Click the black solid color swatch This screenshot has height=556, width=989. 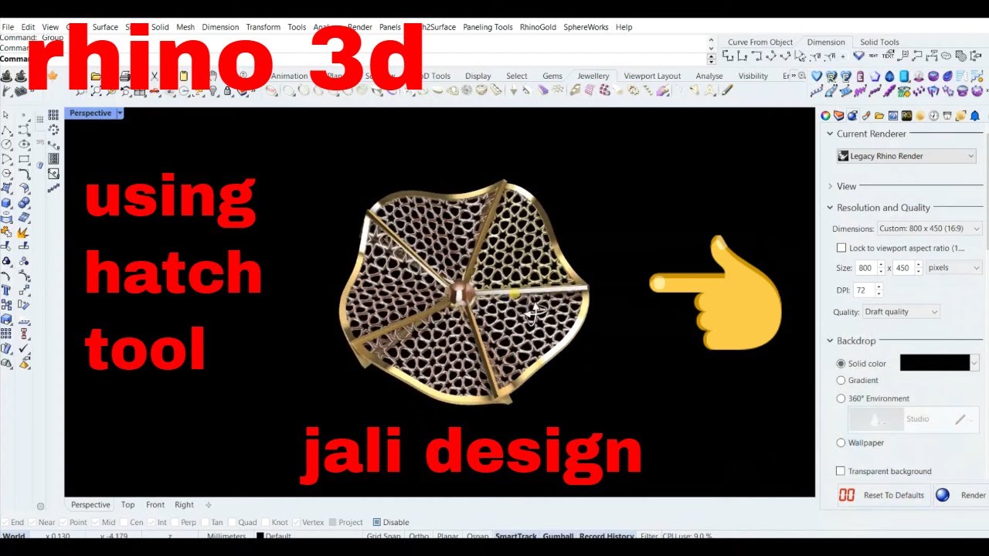tap(935, 363)
